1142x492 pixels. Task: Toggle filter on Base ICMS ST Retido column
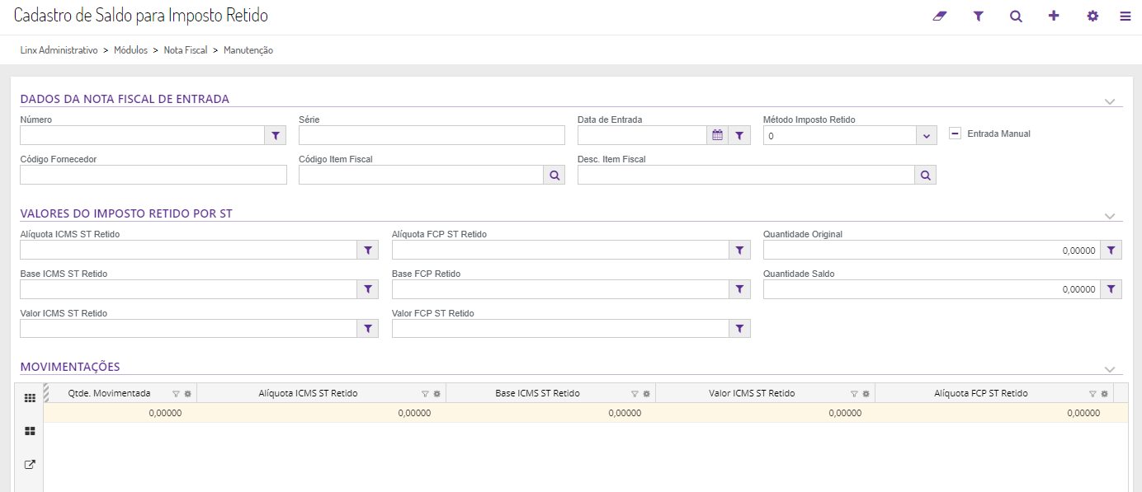click(635, 394)
